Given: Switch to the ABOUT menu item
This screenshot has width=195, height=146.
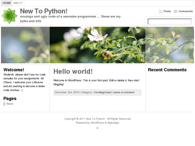Looking at the screenshot, I should [x=18, y=3].
